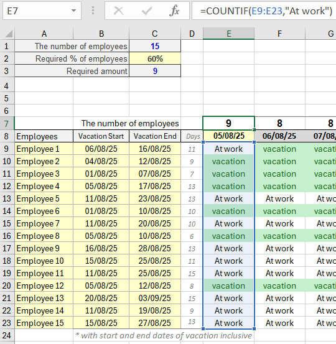This screenshot has height=344, width=336.
Task: Select Employee 3 days value 7
Action: [x=192, y=174]
